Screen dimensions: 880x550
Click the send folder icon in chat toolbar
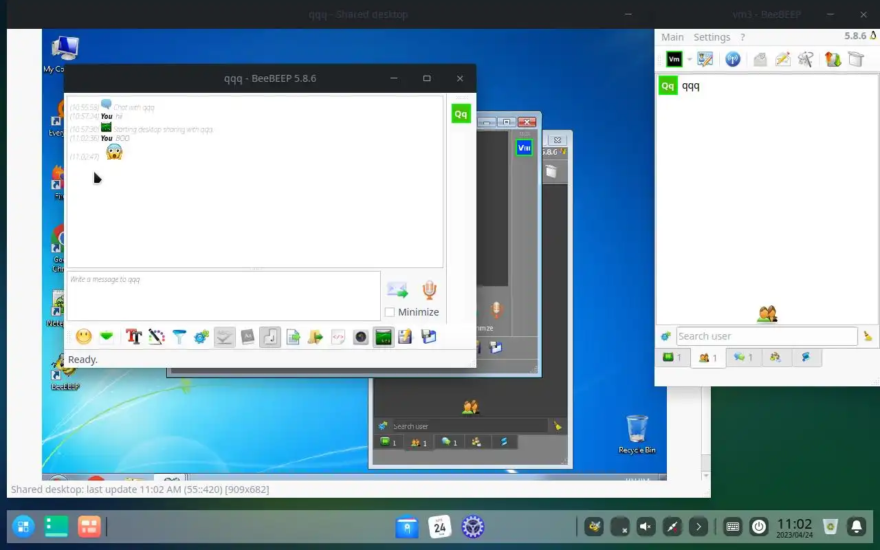[x=316, y=337]
